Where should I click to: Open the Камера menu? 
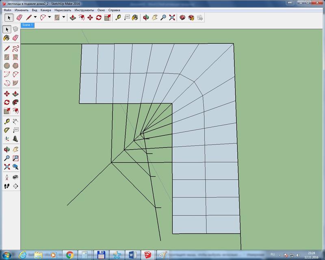(x=45, y=9)
